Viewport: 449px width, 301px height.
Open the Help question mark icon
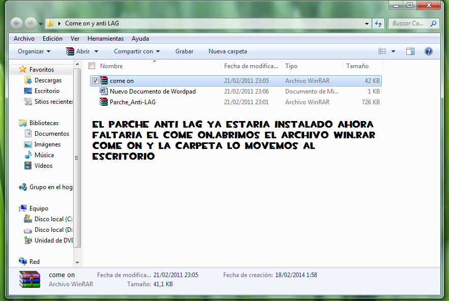429,51
